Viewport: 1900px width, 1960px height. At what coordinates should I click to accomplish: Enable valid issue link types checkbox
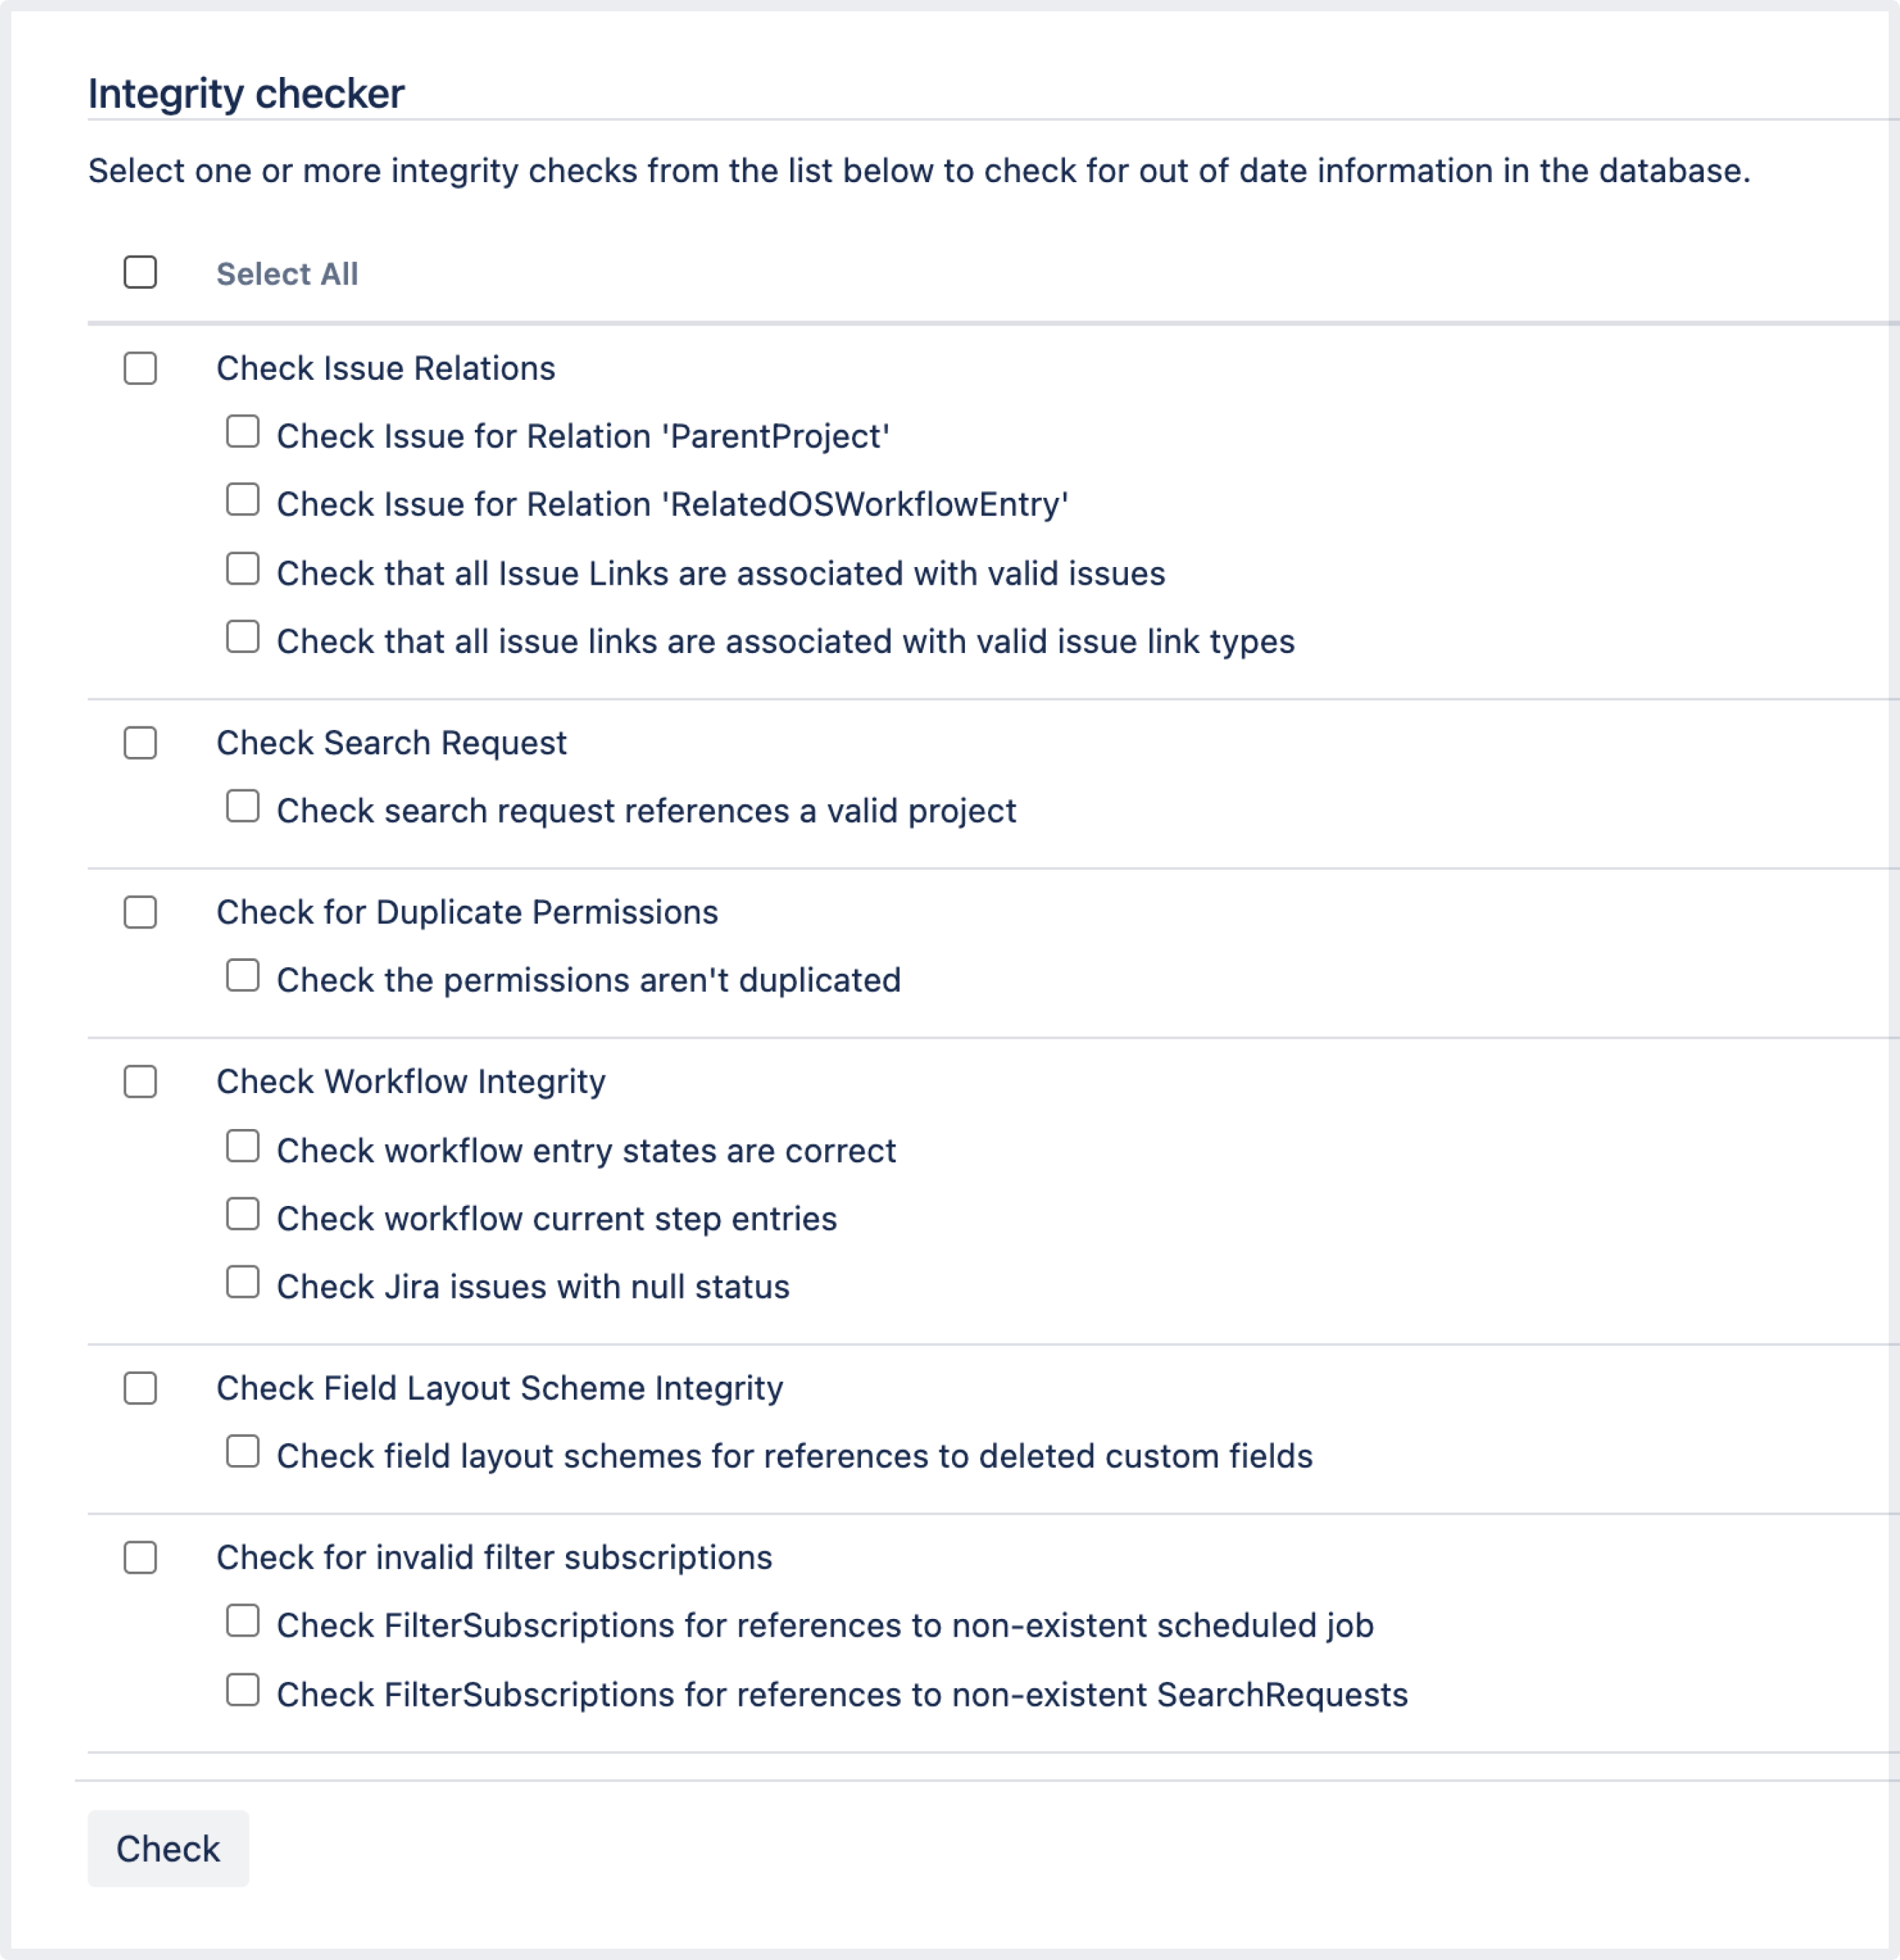(242, 637)
